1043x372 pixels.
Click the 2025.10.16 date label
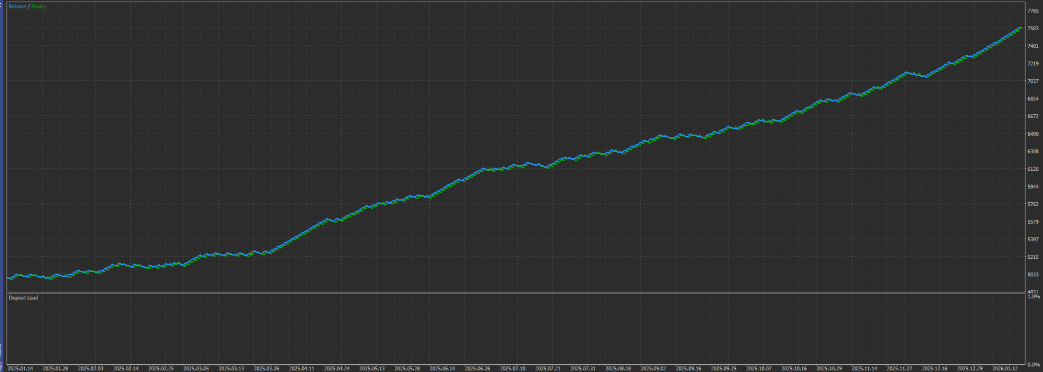click(x=794, y=369)
